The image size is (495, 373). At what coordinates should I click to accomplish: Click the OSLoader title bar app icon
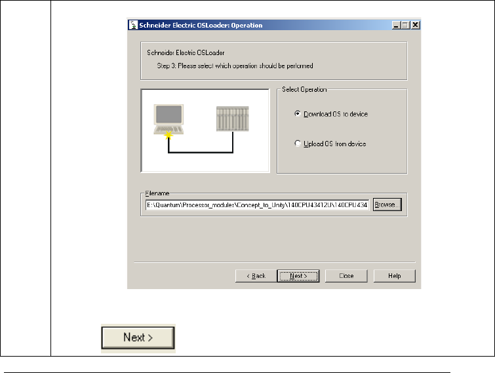(x=133, y=25)
